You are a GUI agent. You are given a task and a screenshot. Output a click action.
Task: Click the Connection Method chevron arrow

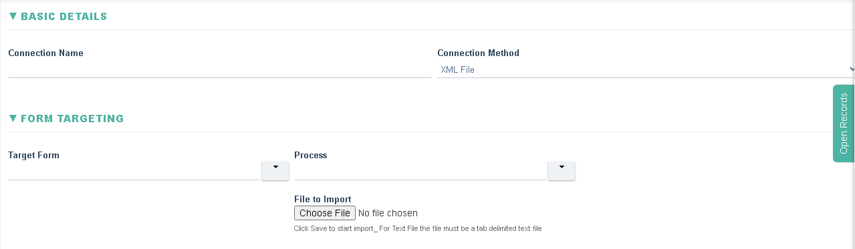pyautogui.click(x=852, y=69)
